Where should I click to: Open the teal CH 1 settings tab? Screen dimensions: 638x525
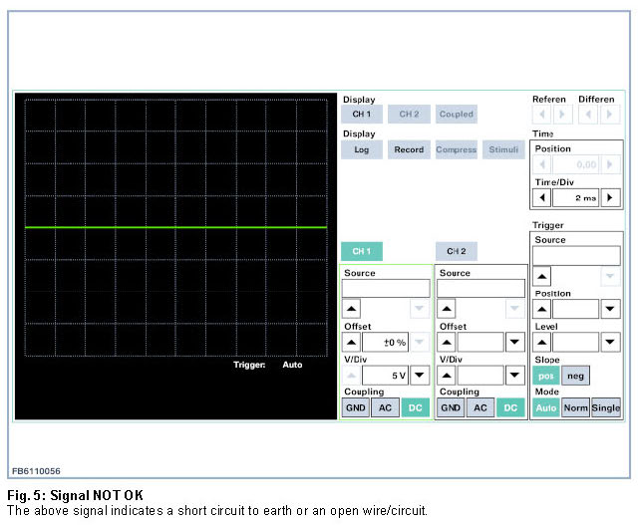point(361,251)
